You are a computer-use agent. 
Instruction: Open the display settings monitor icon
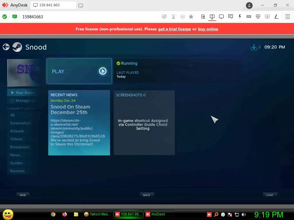pos(221,17)
